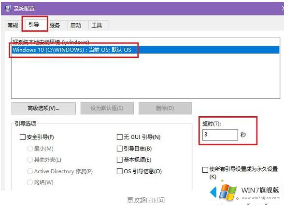
Task: Click the 设为默认值(S) button
Action: coord(107,108)
